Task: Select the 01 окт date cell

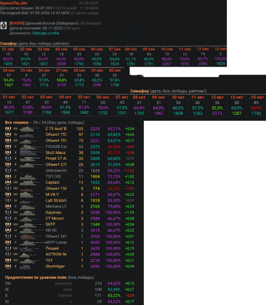Action: tap(9, 97)
